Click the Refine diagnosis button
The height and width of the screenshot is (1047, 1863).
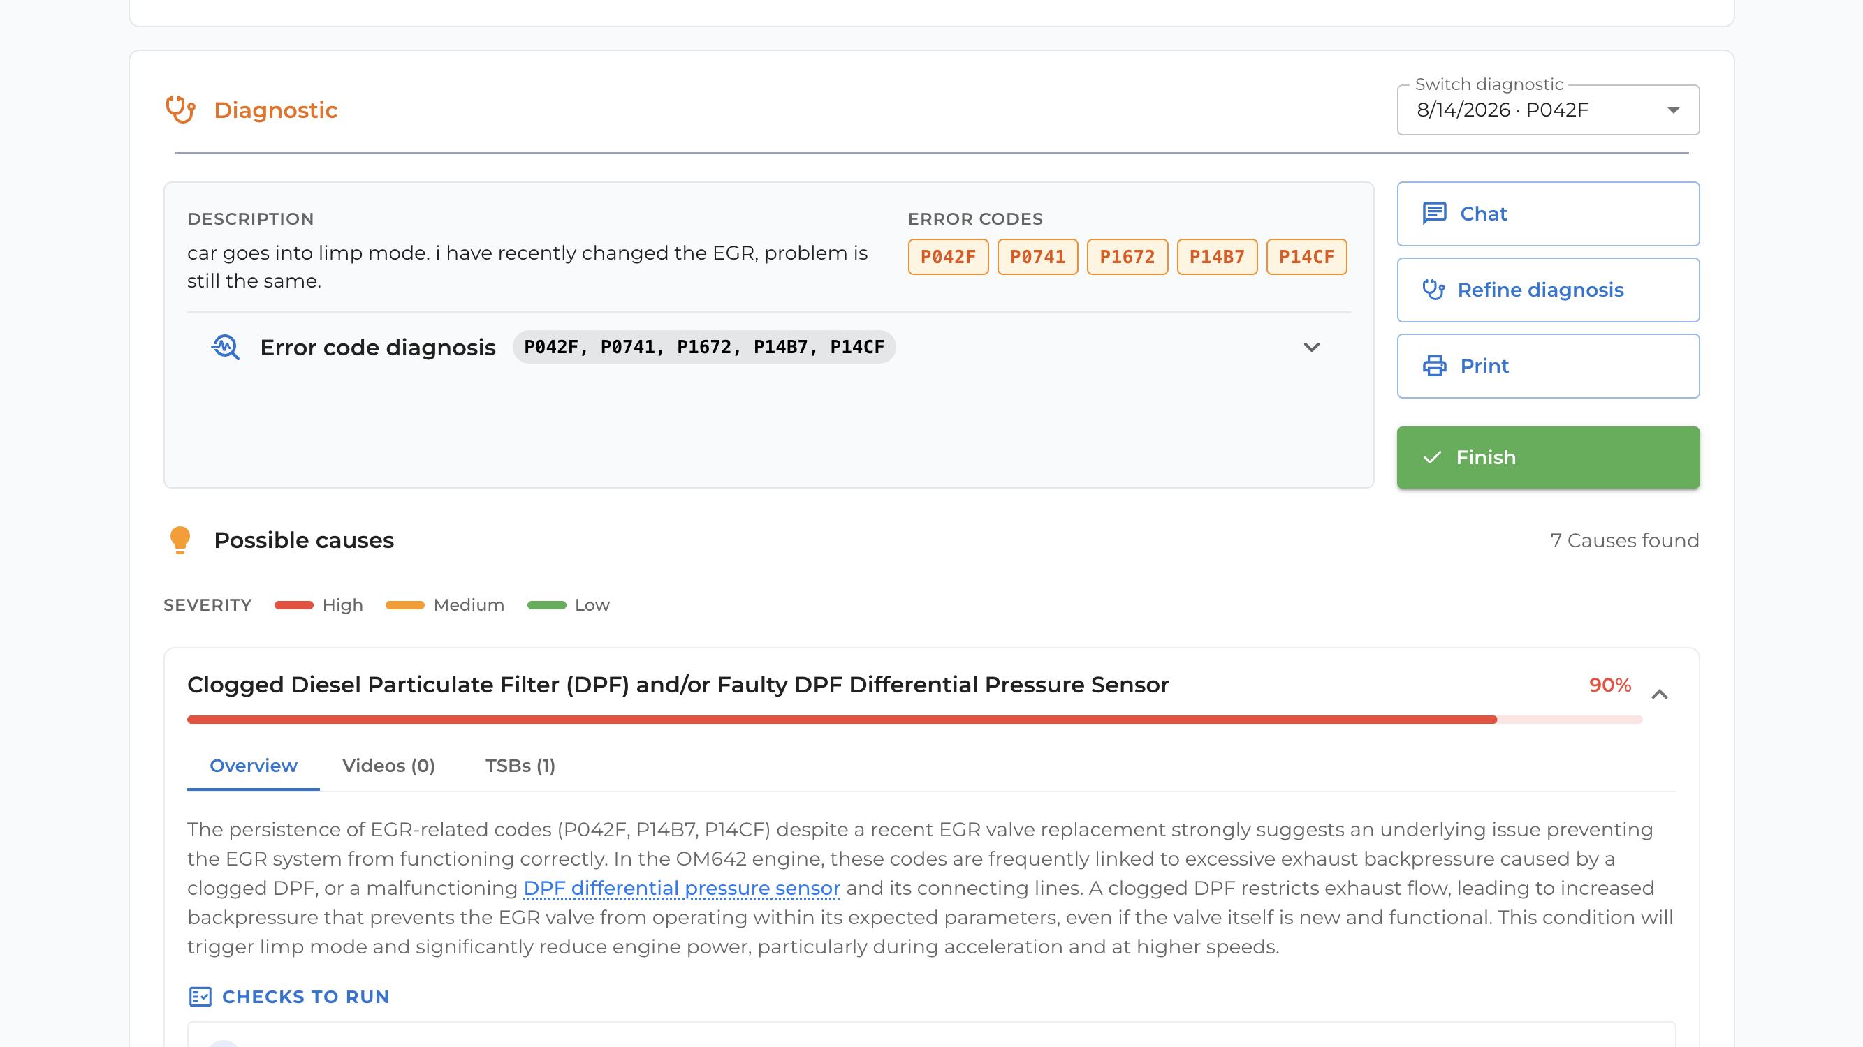coord(1548,290)
